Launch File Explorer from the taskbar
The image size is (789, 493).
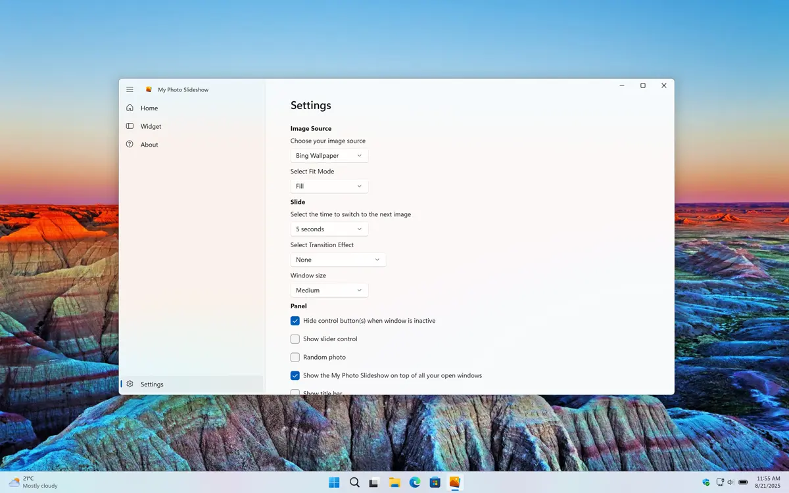[394, 482]
